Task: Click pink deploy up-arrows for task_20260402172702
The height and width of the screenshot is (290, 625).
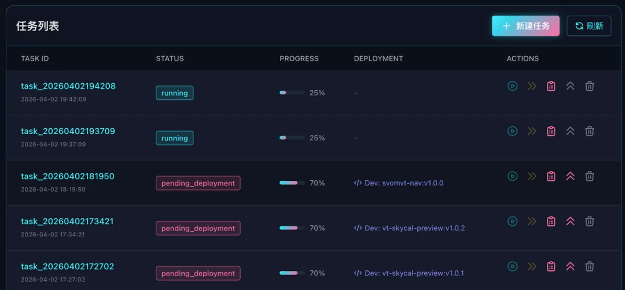Action: [x=570, y=266]
